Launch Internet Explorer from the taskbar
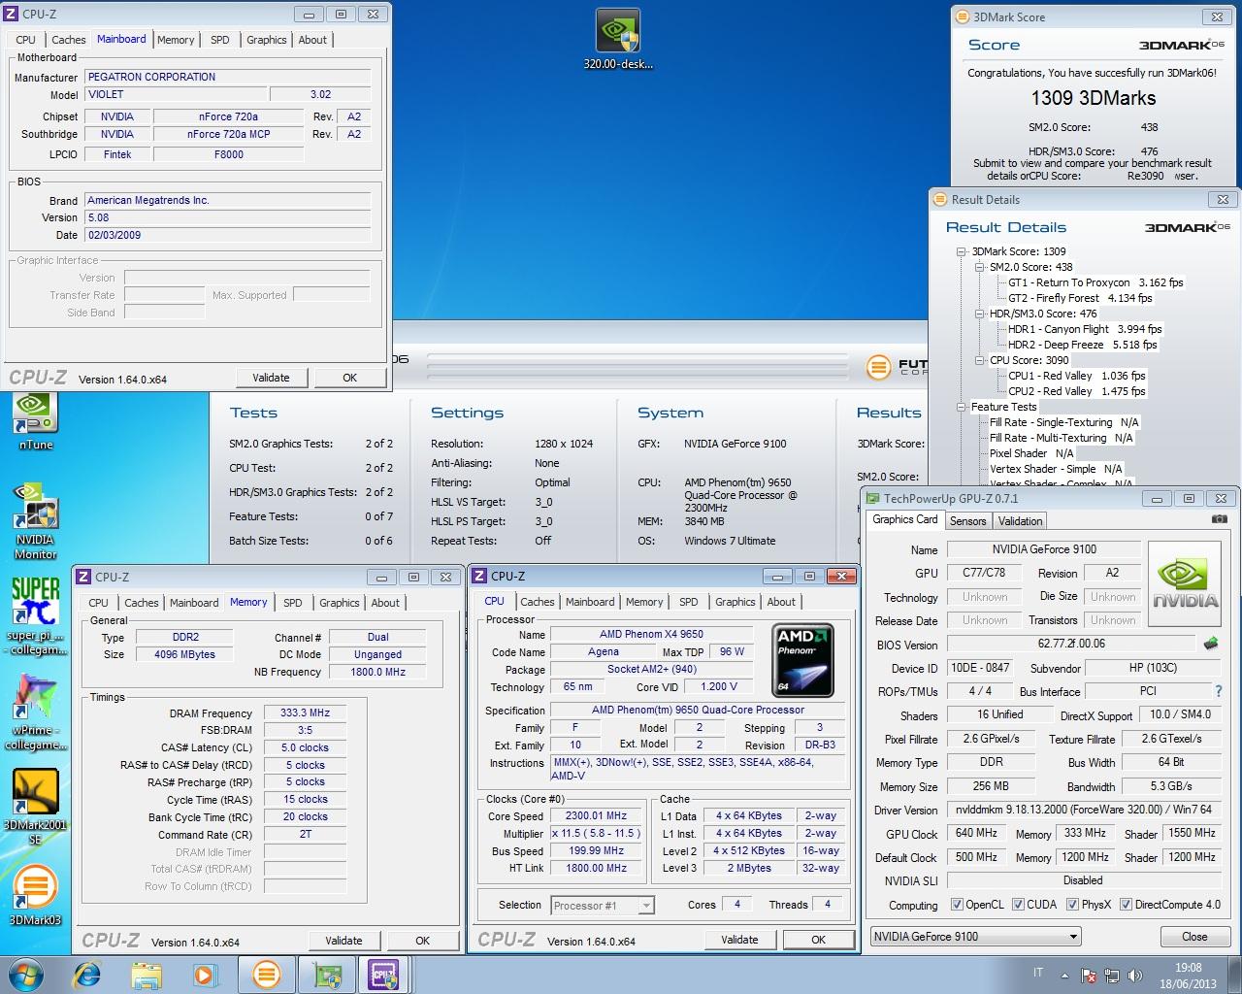Viewport: 1242px width, 994px height. [87, 975]
